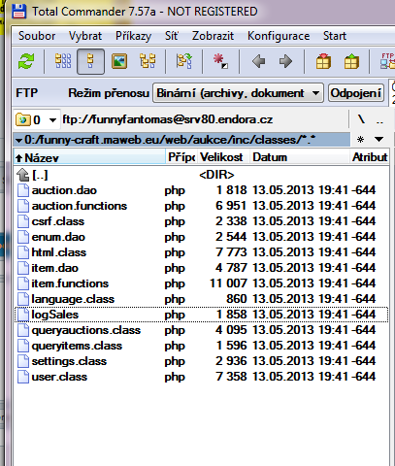Sort by Přípona column header
The height and width of the screenshot is (466, 395).
coord(181,157)
